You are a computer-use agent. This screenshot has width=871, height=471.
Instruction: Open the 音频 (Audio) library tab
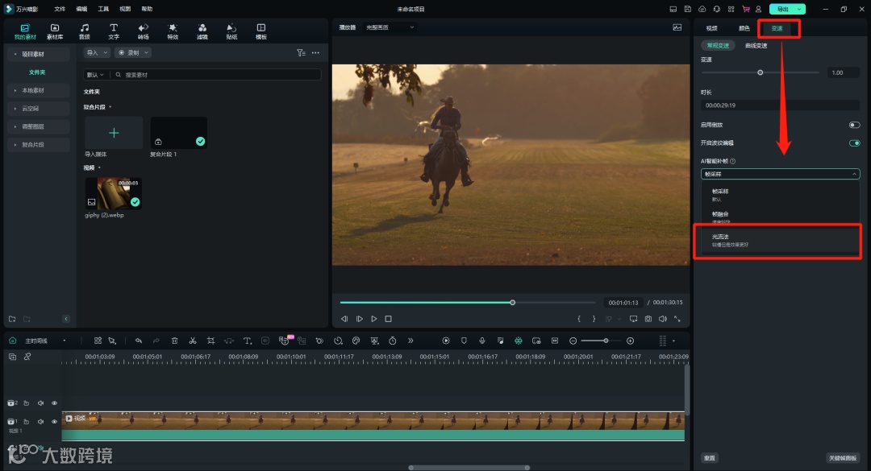coord(84,31)
